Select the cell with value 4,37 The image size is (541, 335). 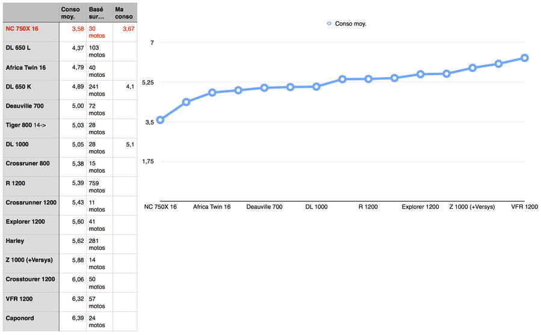[73, 51]
